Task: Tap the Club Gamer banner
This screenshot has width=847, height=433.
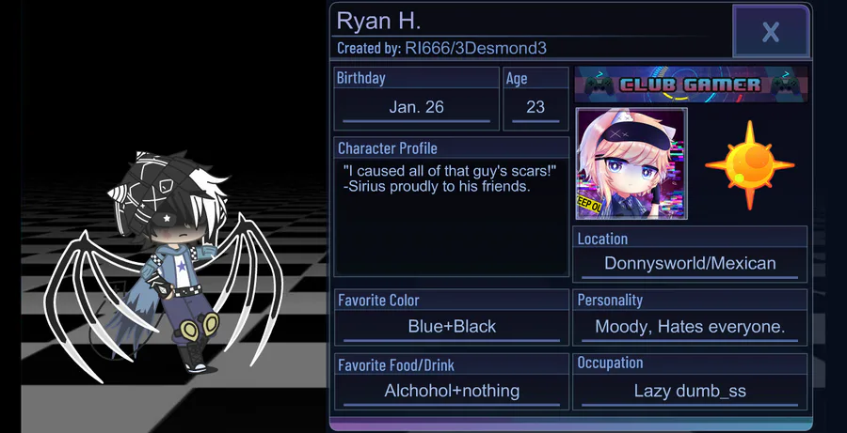Action: (691, 85)
